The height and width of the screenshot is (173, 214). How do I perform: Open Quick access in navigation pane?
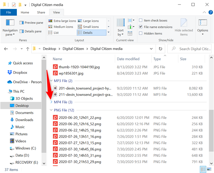20,63
